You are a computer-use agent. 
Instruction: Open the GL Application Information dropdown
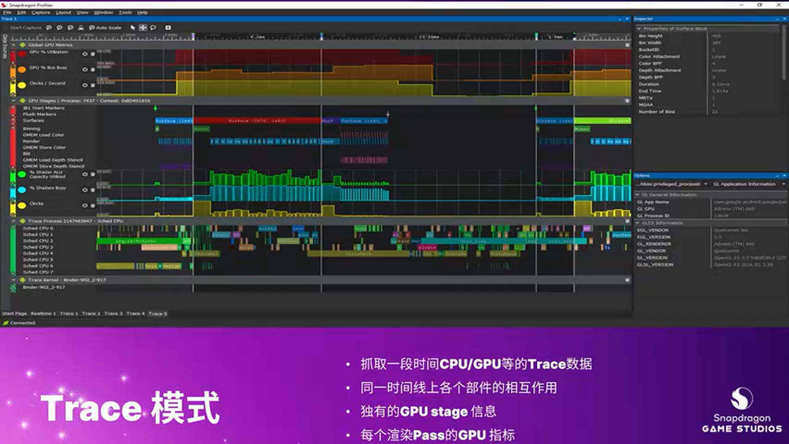point(746,184)
